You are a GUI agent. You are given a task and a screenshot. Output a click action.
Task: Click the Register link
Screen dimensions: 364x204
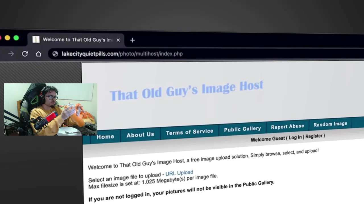(x=314, y=136)
